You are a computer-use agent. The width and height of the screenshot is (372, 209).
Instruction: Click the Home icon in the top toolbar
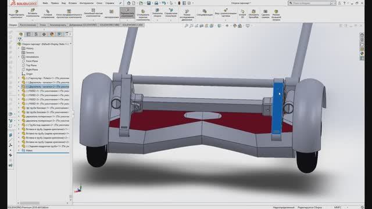pyautogui.click(x=128, y=3)
